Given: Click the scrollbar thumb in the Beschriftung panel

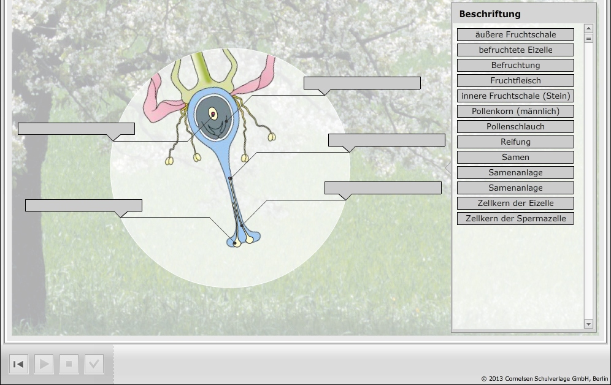Looking at the screenshot, I should [589, 38].
